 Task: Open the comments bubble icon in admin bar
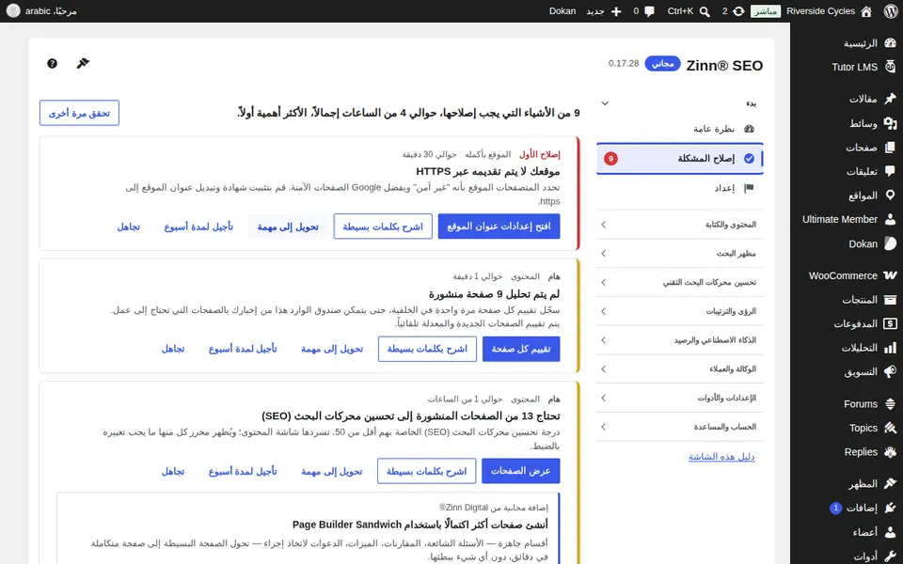click(650, 11)
